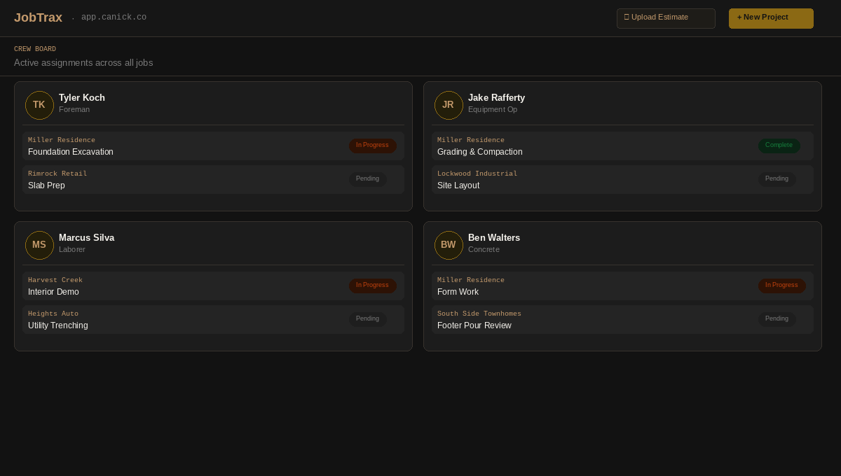Click Pending badge on Footer Pour Review
The width and height of the screenshot is (841, 476).
pyautogui.click(x=777, y=319)
